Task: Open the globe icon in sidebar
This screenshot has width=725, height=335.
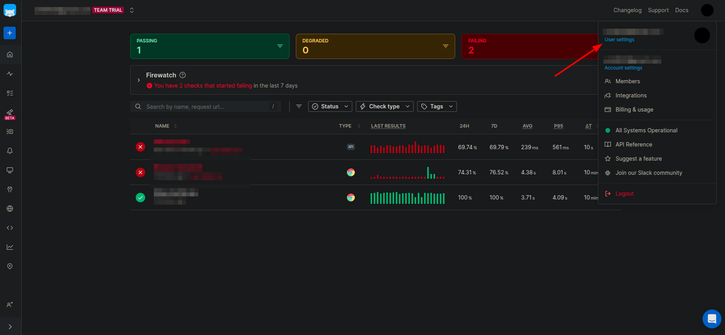Action: pyautogui.click(x=10, y=209)
